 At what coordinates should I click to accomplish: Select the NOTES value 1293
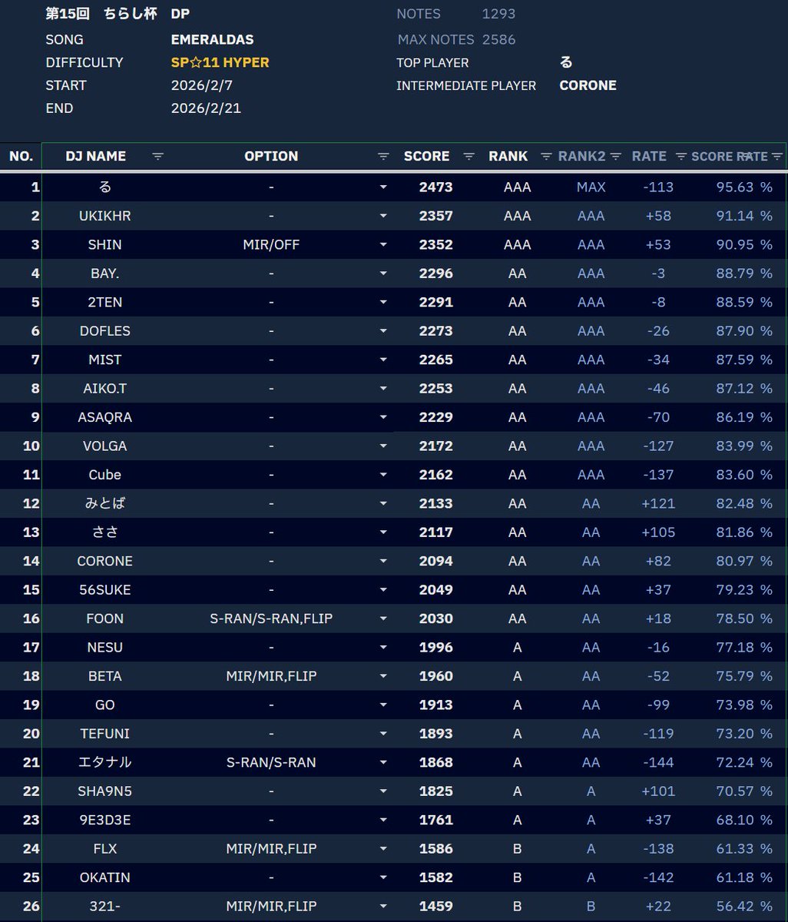pyautogui.click(x=499, y=14)
